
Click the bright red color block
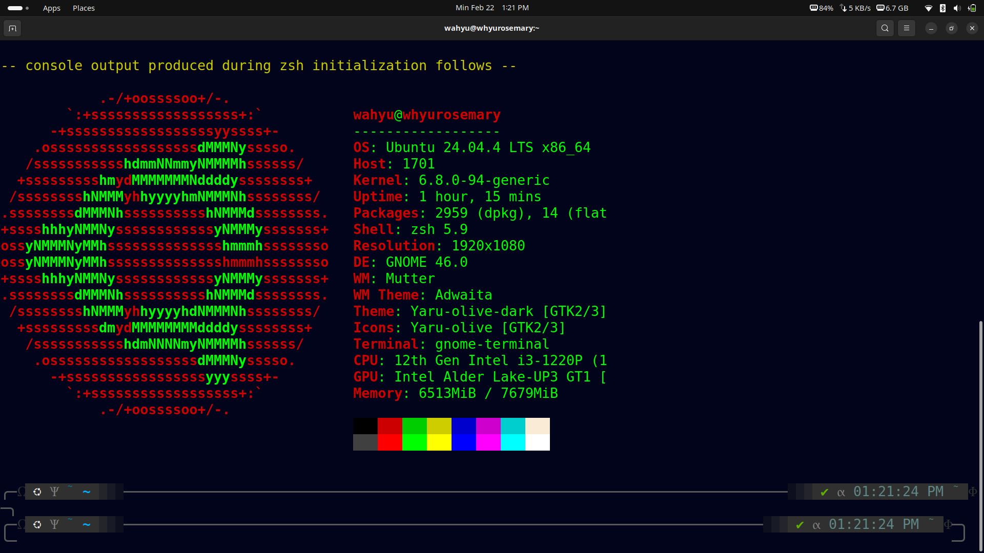coord(390,442)
